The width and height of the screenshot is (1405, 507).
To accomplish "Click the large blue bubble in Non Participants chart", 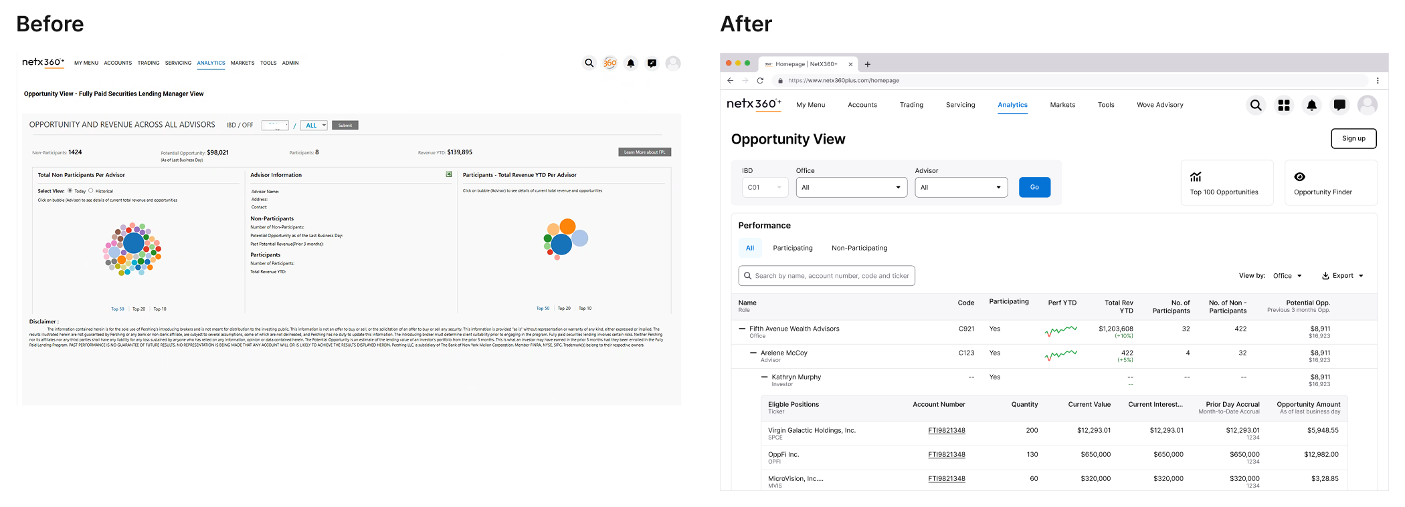I will click(134, 242).
